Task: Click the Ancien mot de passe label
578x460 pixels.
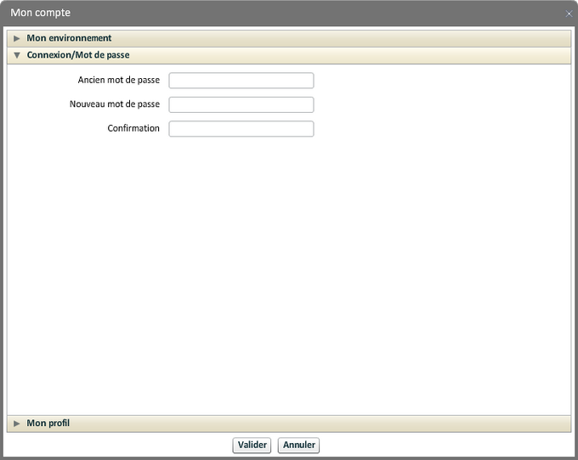Action: 118,81
